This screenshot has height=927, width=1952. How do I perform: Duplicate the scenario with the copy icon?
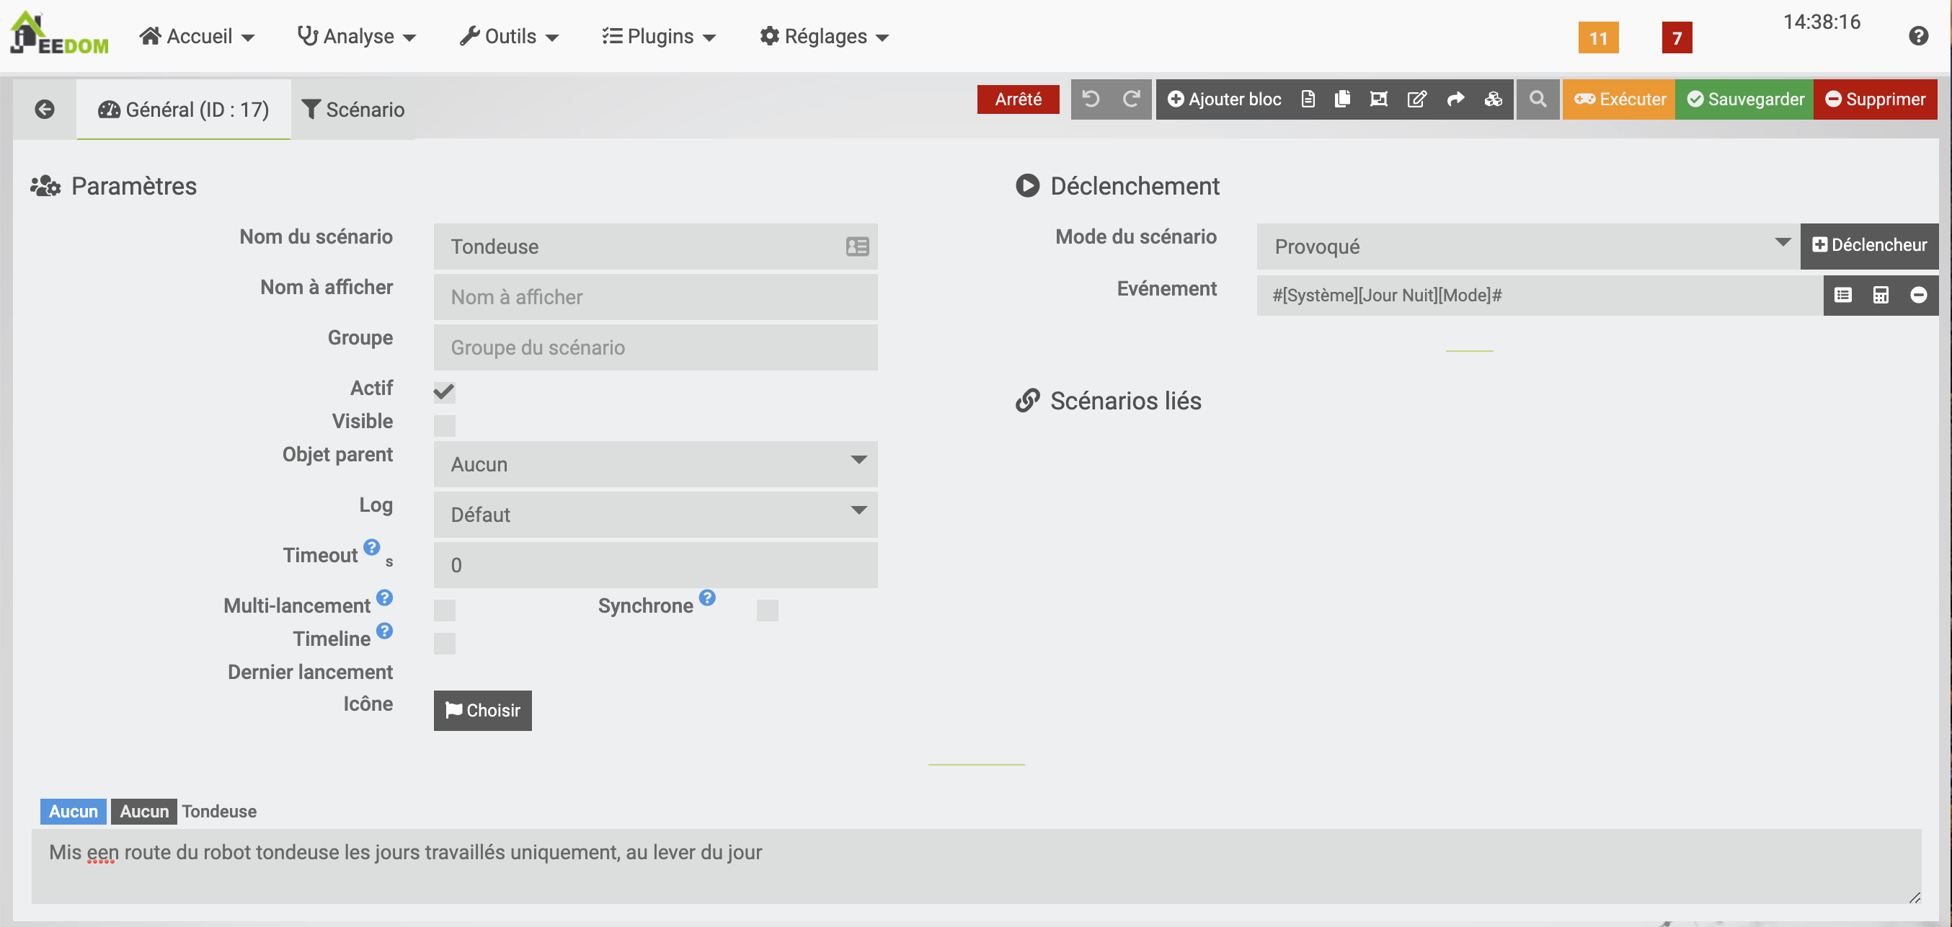coord(1342,99)
